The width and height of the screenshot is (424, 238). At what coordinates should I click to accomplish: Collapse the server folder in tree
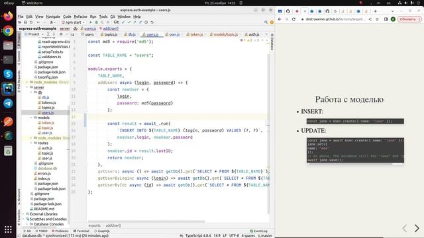click(x=27, y=87)
